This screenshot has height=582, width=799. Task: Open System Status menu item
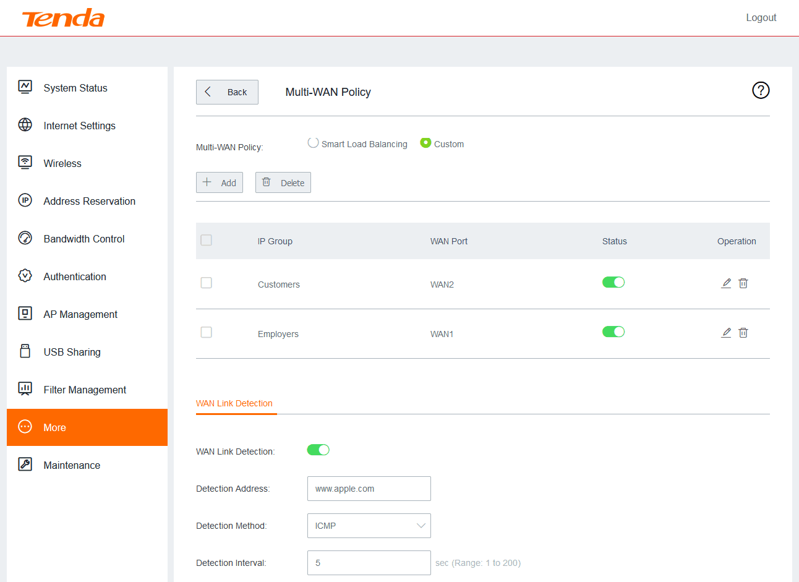(87, 88)
